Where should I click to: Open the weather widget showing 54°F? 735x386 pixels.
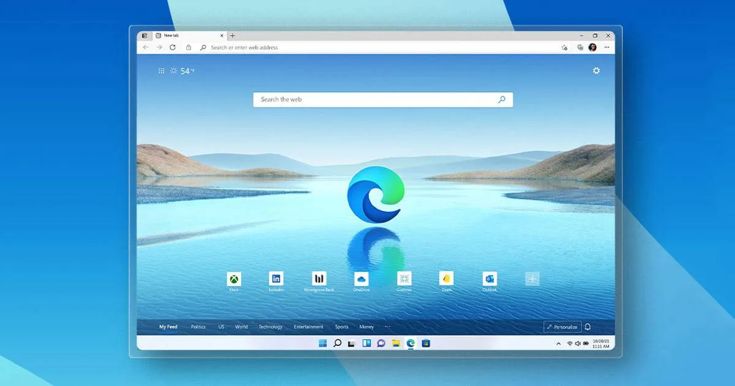(182, 71)
